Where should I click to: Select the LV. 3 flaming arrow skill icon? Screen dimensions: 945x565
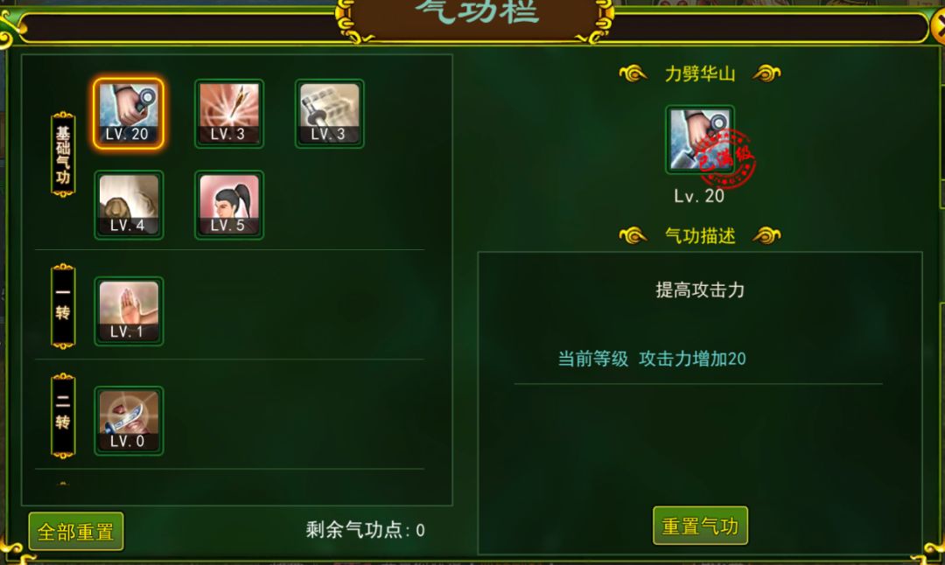pyautogui.click(x=229, y=113)
